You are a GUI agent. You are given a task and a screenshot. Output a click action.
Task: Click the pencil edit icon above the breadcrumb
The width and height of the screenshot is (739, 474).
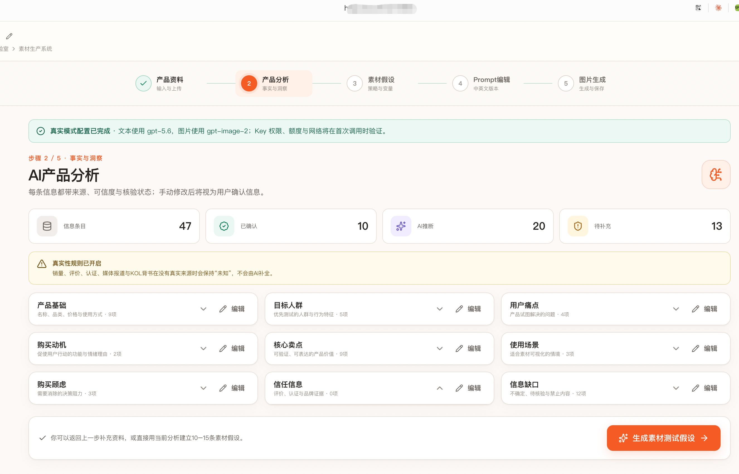pyautogui.click(x=9, y=36)
